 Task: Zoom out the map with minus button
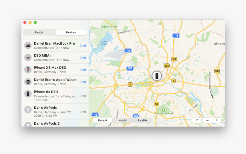207,120
